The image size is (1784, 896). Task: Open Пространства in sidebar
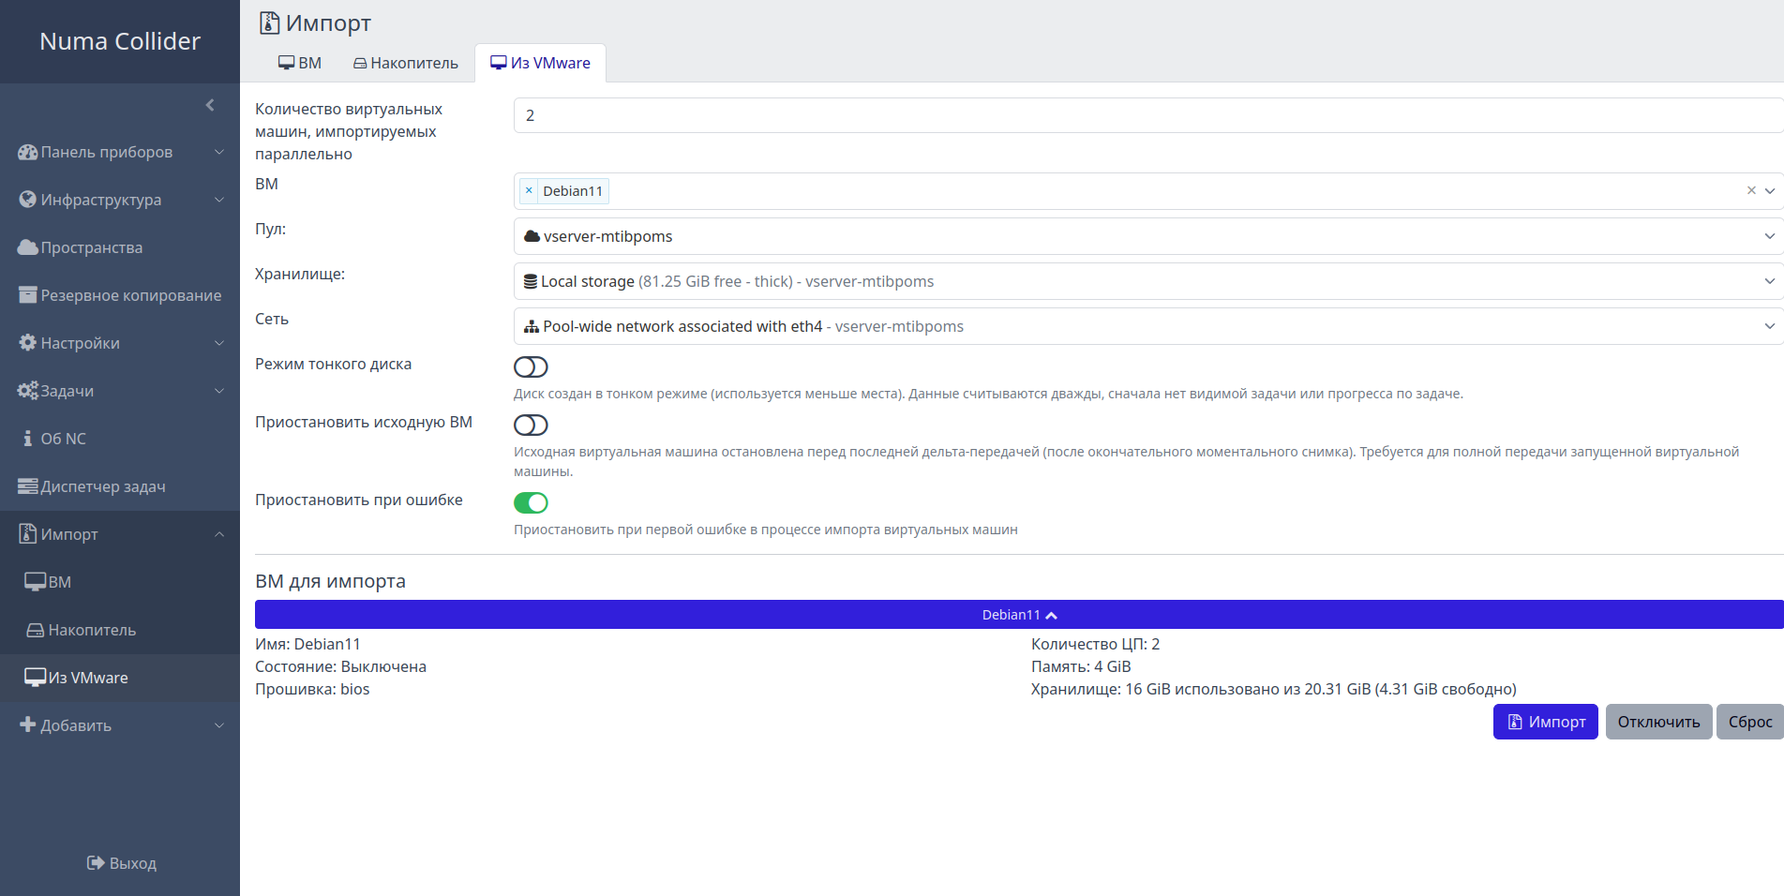point(120,247)
